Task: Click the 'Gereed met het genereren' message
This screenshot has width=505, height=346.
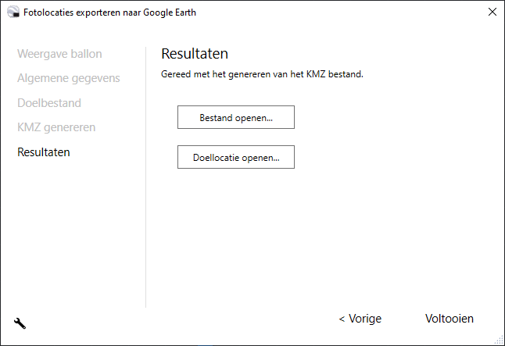Action: click(x=263, y=75)
